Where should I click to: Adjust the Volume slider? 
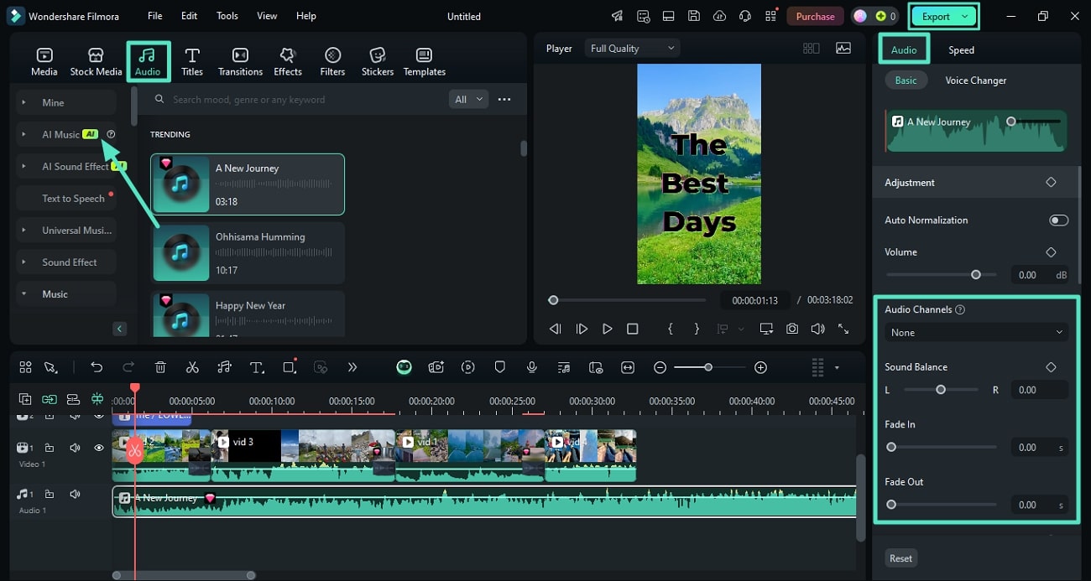tap(941, 274)
